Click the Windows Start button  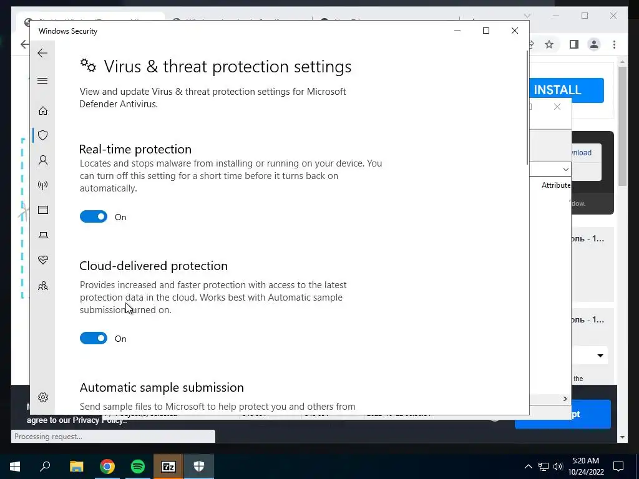(15, 467)
